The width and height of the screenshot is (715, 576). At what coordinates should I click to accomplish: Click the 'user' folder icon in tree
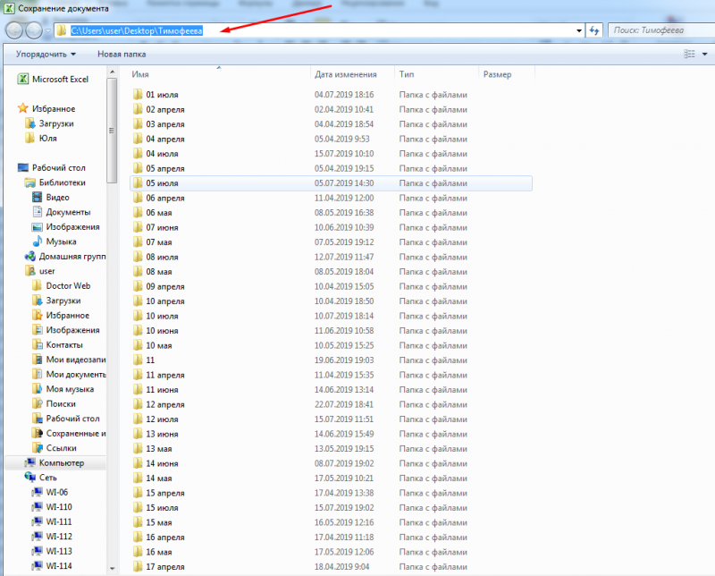coord(30,271)
